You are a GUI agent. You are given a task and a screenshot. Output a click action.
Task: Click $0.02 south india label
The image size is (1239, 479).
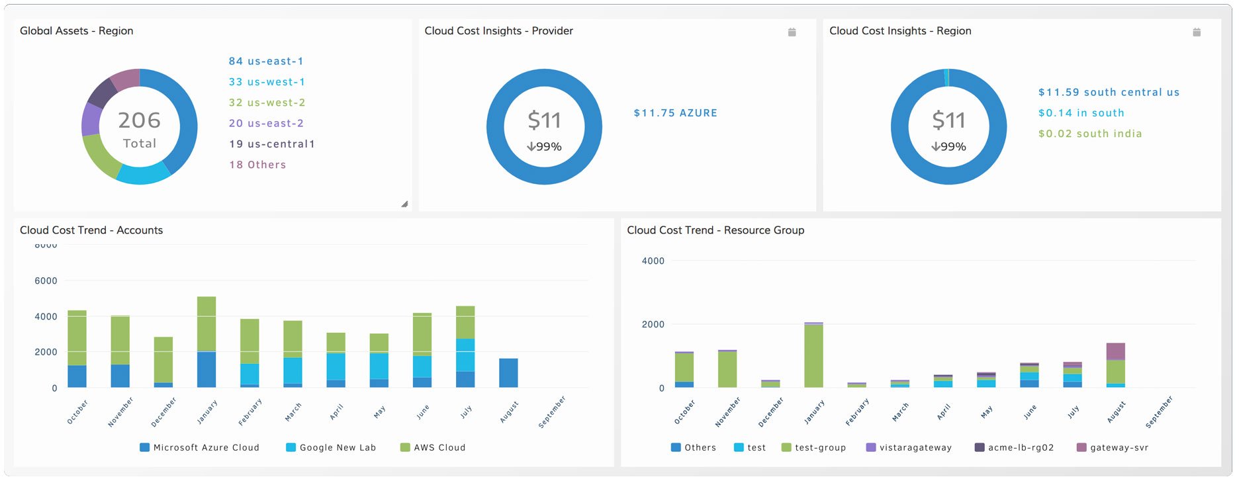1089,134
